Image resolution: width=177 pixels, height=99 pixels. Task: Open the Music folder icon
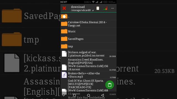click(64, 31)
